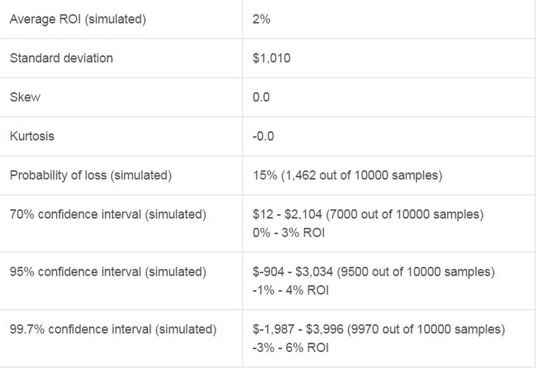The height and width of the screenshot is (369, 537).
Task: Select the "Kurtosis" row label
Action: point(31,137)
